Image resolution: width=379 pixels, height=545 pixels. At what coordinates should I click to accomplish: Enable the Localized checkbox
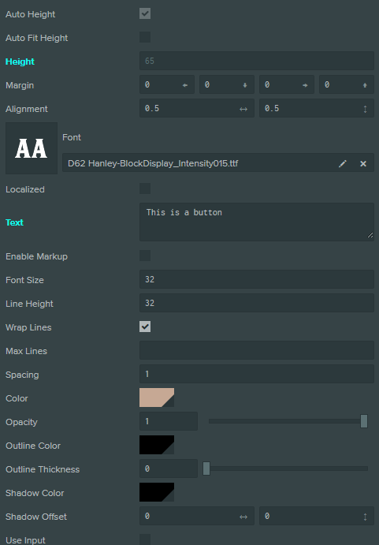pos(145,189)
